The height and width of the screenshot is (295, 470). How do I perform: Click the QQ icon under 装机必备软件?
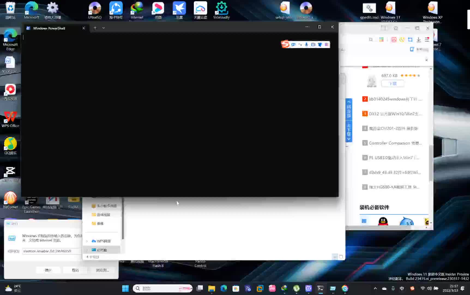[x=382, y=221]
